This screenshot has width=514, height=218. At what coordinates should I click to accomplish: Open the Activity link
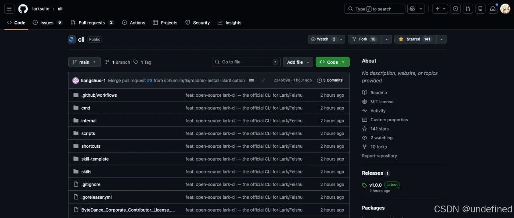(x=374, y=111)
